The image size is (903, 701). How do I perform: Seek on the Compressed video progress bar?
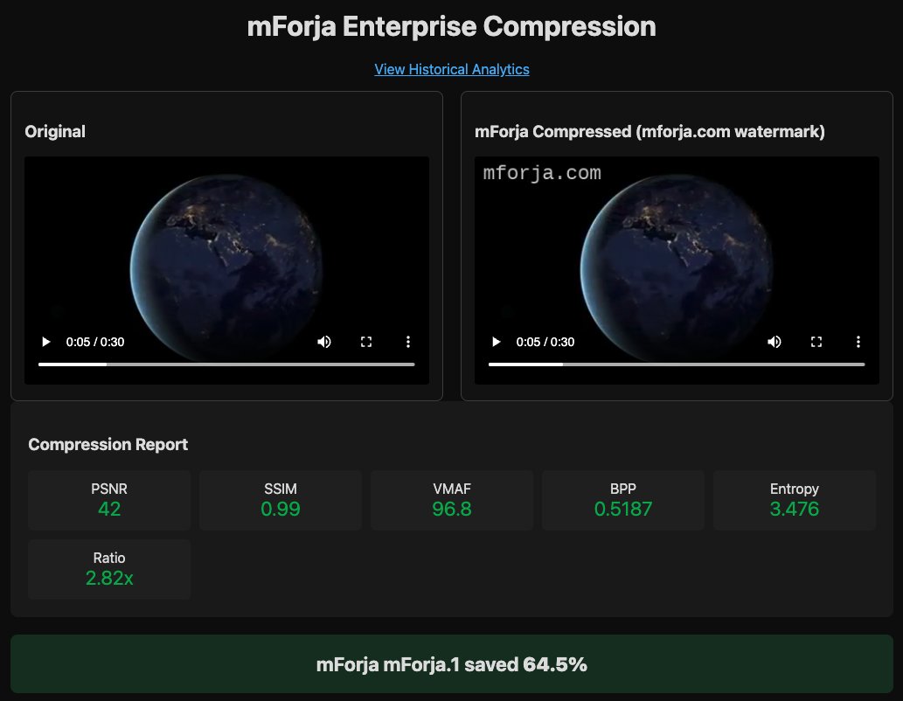677,364
